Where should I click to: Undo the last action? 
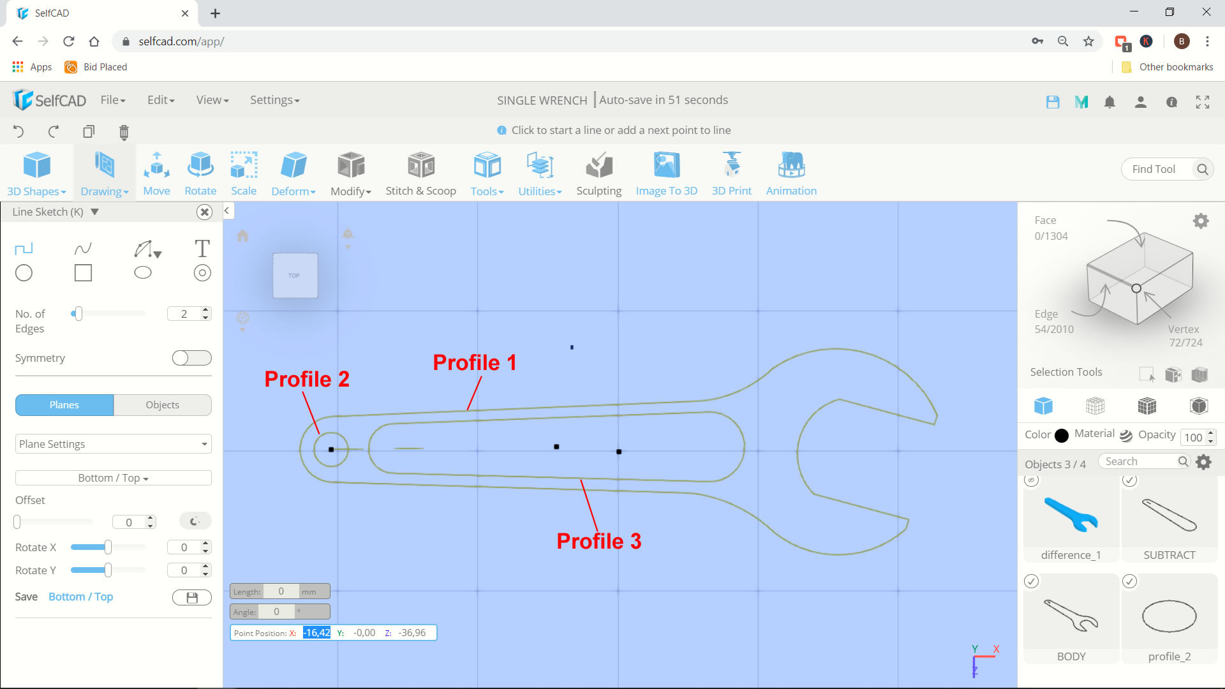click(19, 131)
